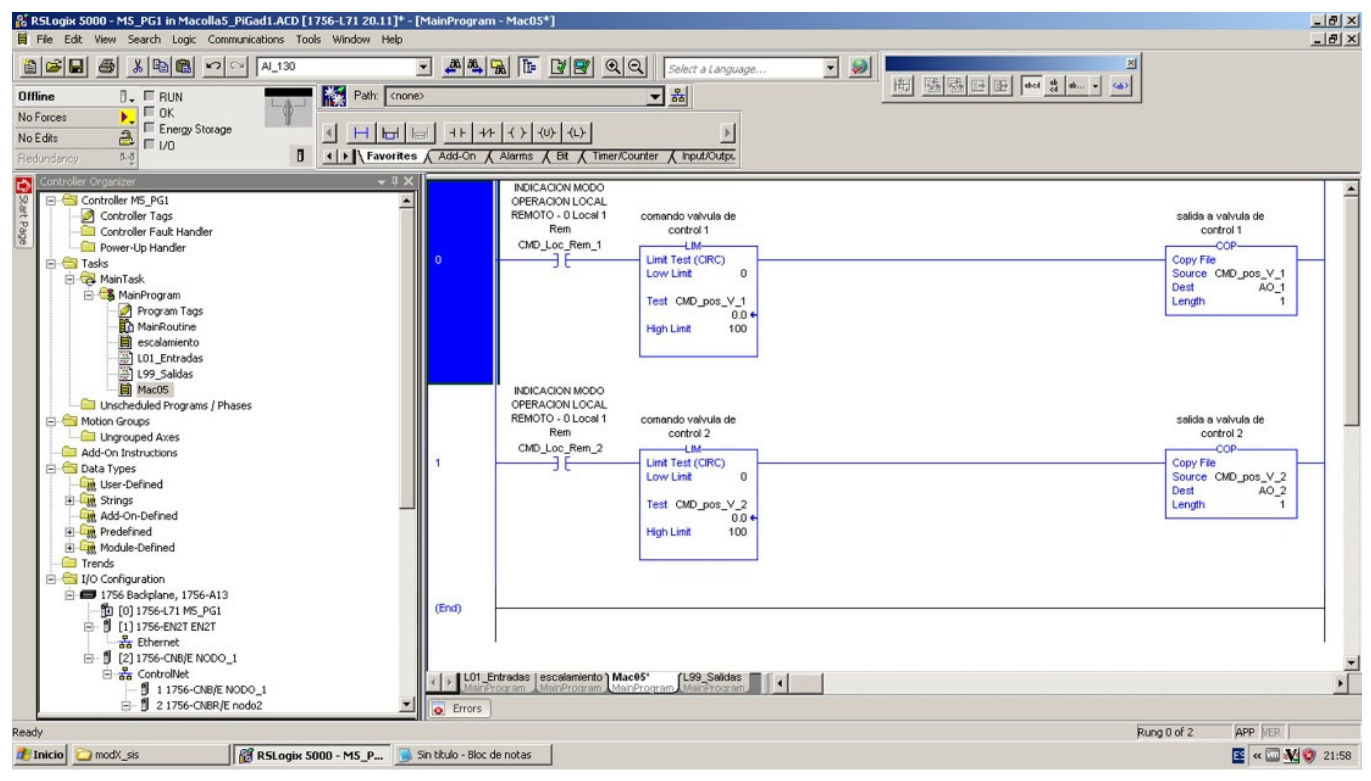Insert Output Energize (OTE) coil
This screenshot has height=781, width=1371.
click(517, 133)
